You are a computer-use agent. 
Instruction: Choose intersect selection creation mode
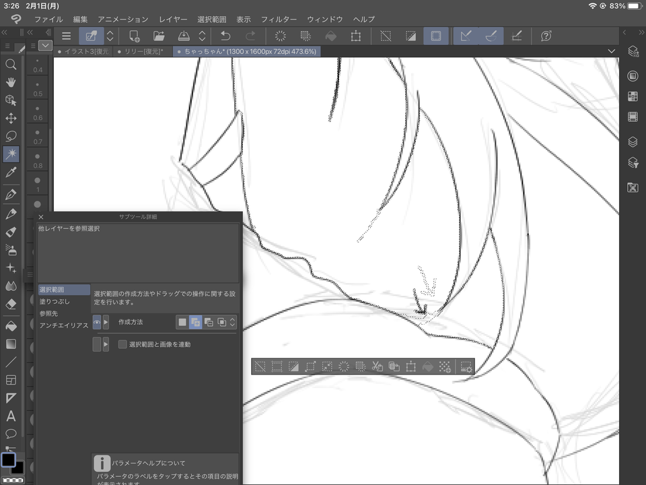[x=221, y=322]
